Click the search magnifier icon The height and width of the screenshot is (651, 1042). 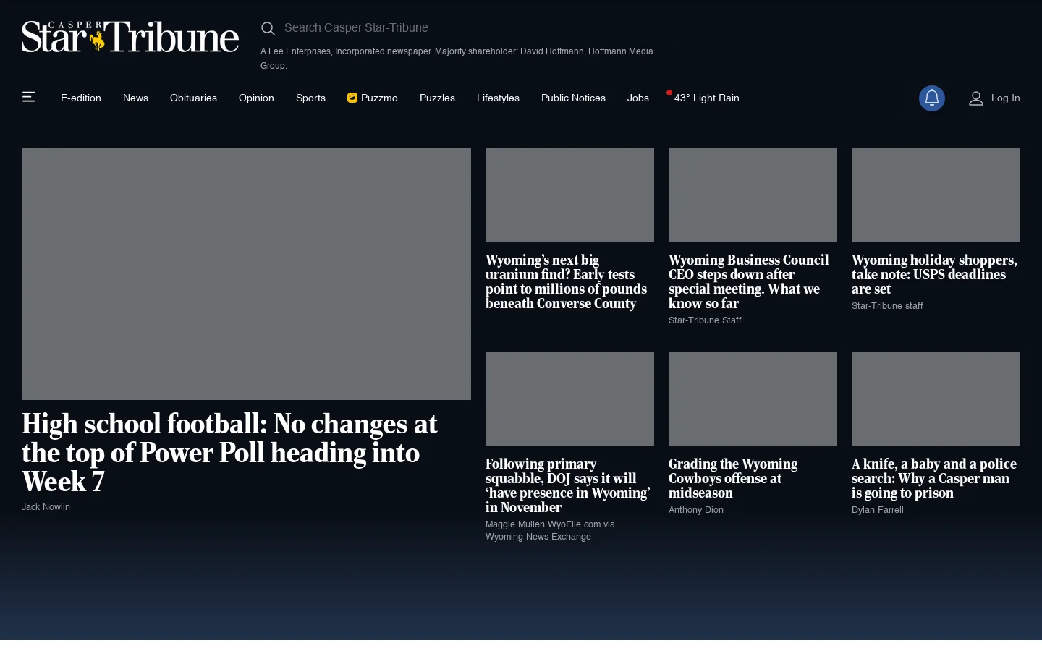[268, 28]
